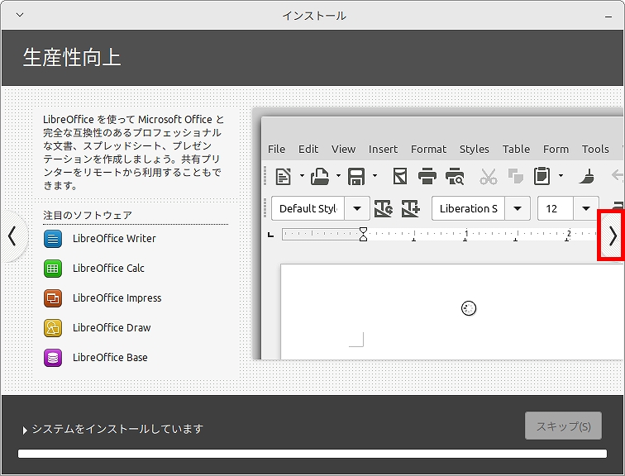Click the Cut scissors icon

pos(489,176)
